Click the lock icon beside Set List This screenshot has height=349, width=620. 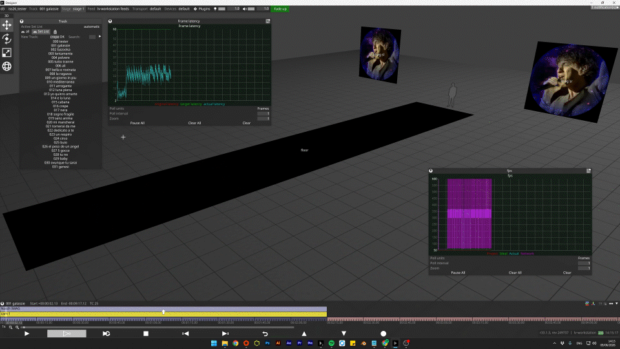coord(55,32)
